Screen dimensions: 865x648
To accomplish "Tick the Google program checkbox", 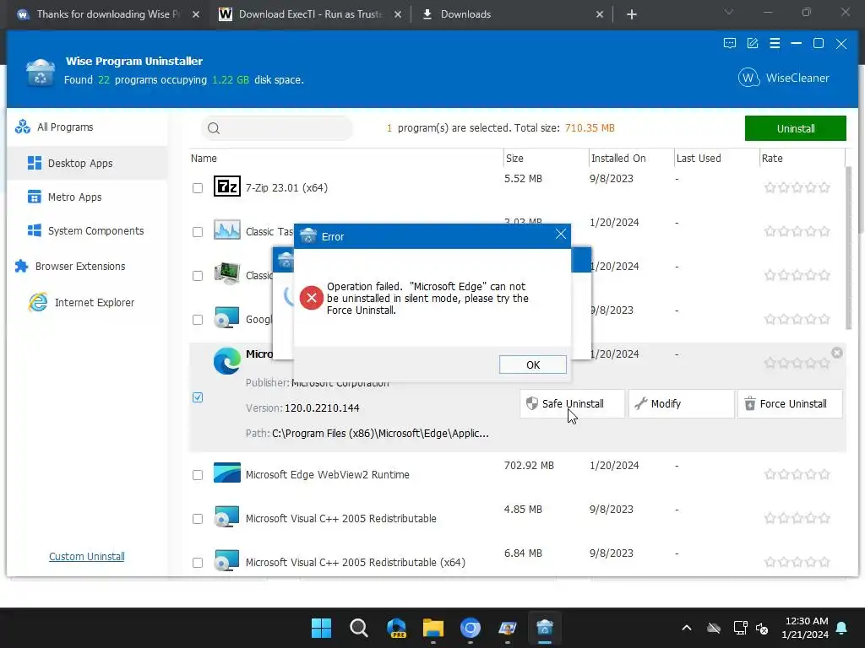I will tap(198, 320).
